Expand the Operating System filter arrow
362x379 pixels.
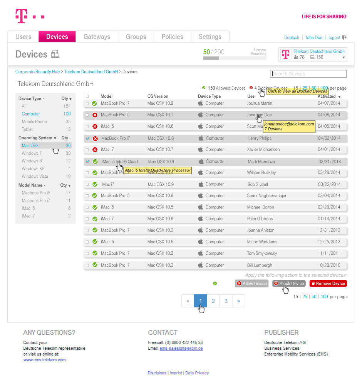(55, 138)
